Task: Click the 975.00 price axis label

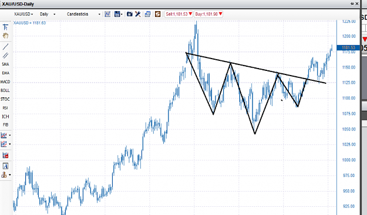Action: (349, 175)
